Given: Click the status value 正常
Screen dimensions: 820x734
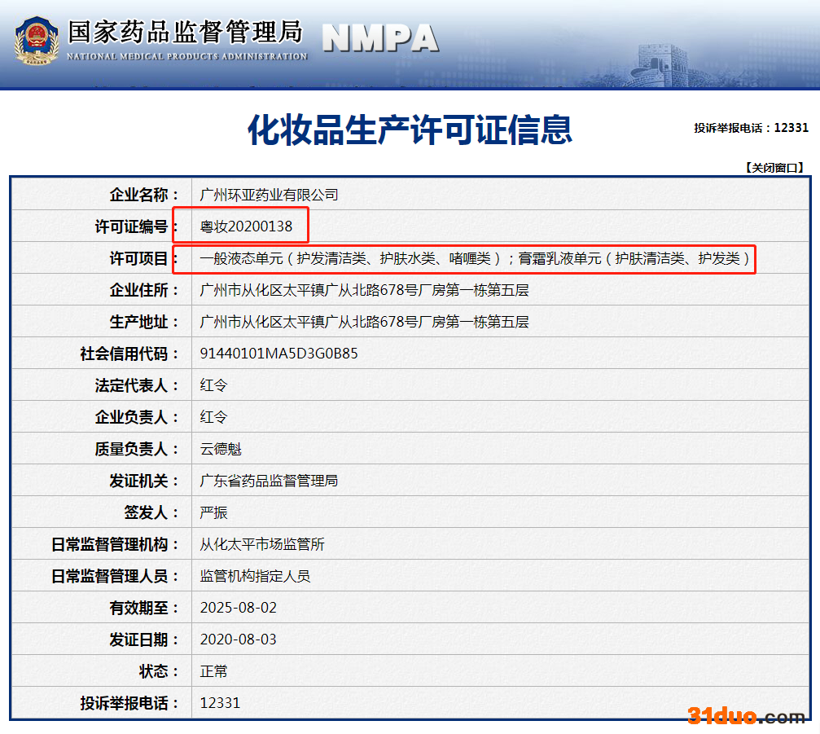Looking at the screenshot, I should 213,671.
